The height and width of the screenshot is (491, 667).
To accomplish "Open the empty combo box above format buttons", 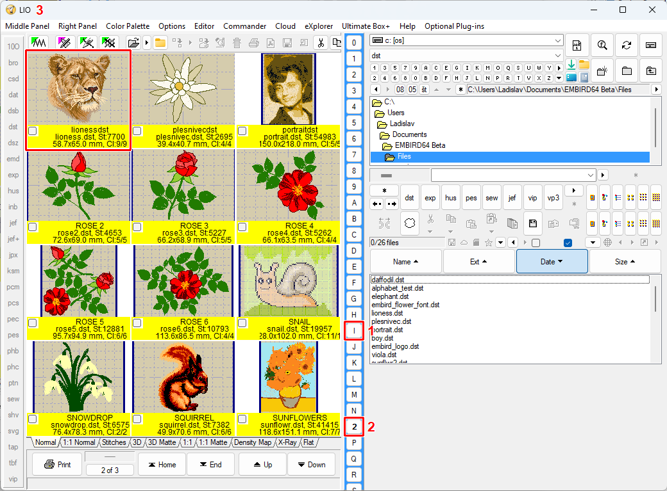I will point(591,175).
